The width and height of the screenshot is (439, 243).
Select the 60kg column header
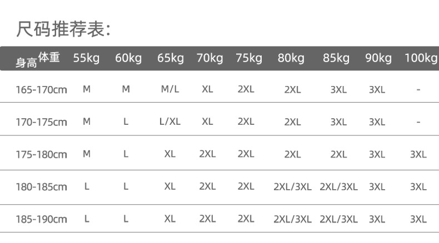pos(128,58)
